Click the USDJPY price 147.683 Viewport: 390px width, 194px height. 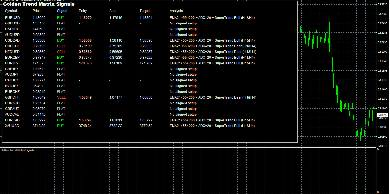(39, 29)
